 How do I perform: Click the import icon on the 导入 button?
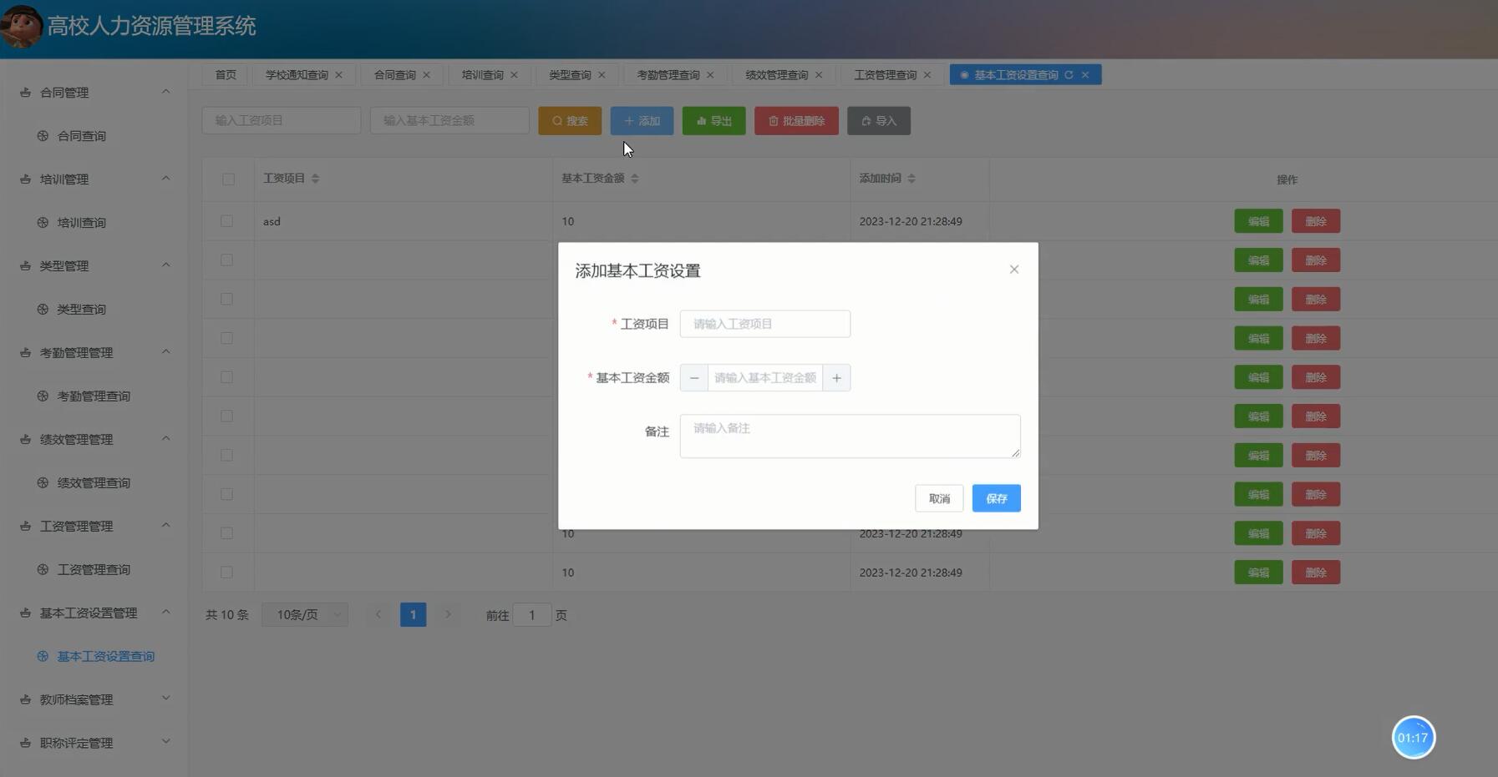pos(865,120)
